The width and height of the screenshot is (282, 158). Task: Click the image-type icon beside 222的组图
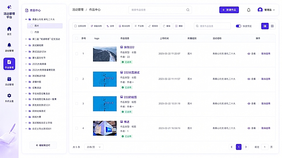(122, 97)
